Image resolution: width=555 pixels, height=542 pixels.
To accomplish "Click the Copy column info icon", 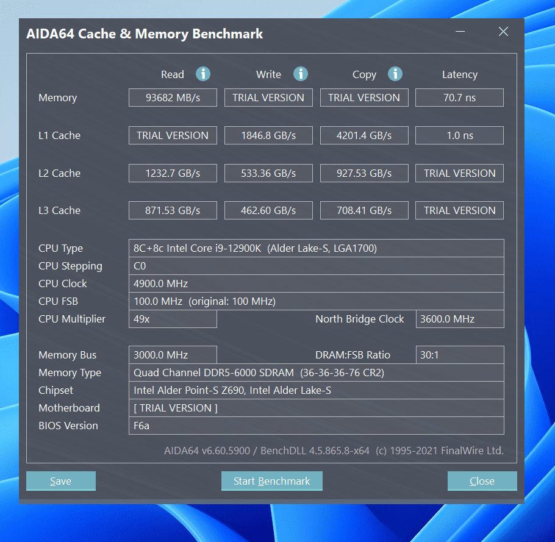I will coord(395,74).
